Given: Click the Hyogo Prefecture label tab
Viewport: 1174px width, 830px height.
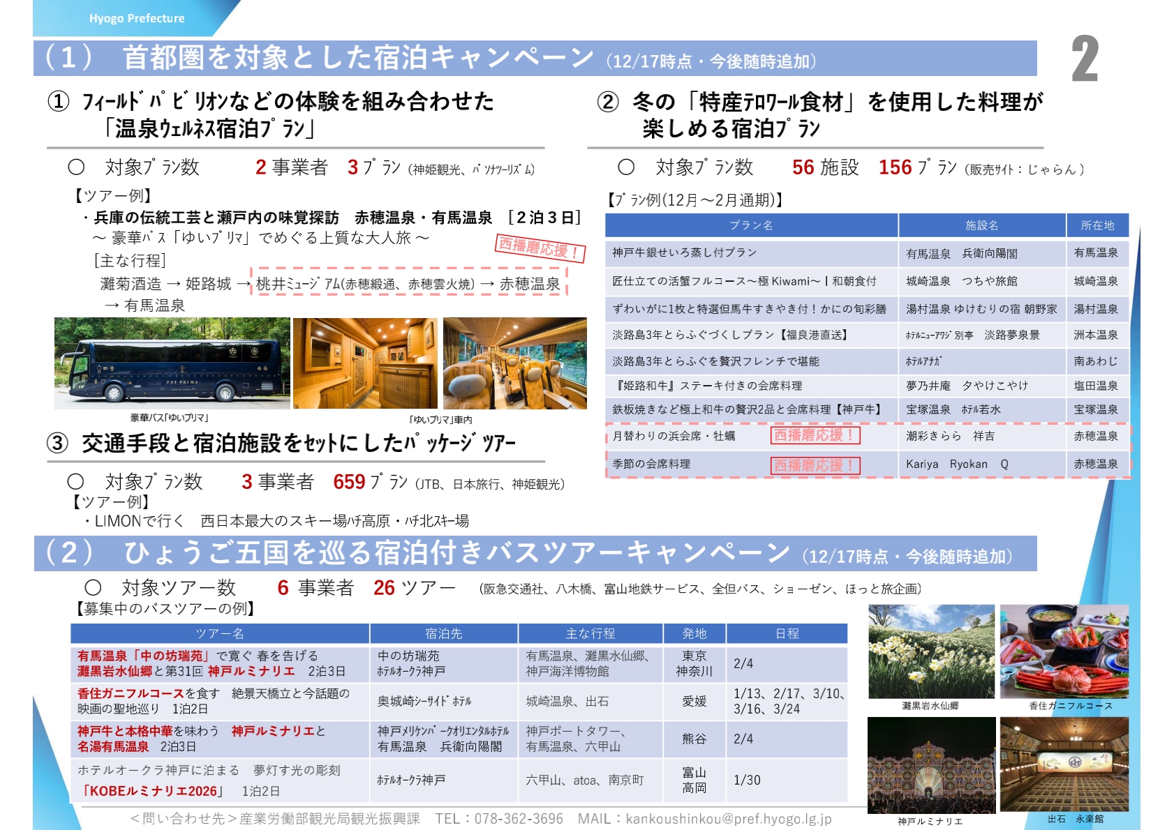Looking at the screenshot, I should pos(137,18).
